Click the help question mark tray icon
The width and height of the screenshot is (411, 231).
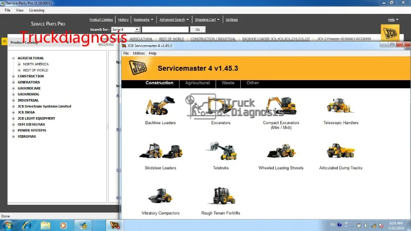point(339,225)
